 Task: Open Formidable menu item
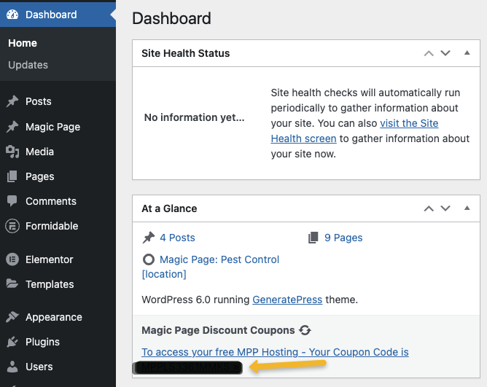click(52, 226)
